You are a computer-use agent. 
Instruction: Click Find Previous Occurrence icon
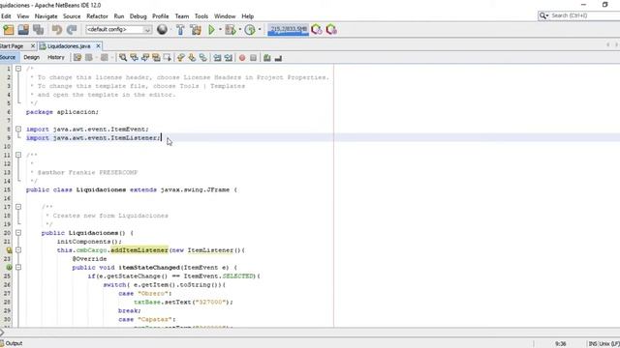click(x=134, y=58)
